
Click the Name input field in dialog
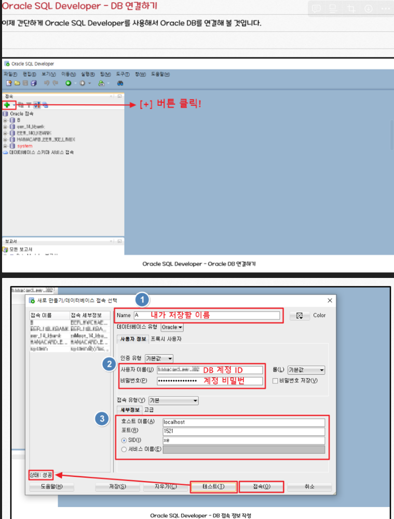(x=207, y=315)
